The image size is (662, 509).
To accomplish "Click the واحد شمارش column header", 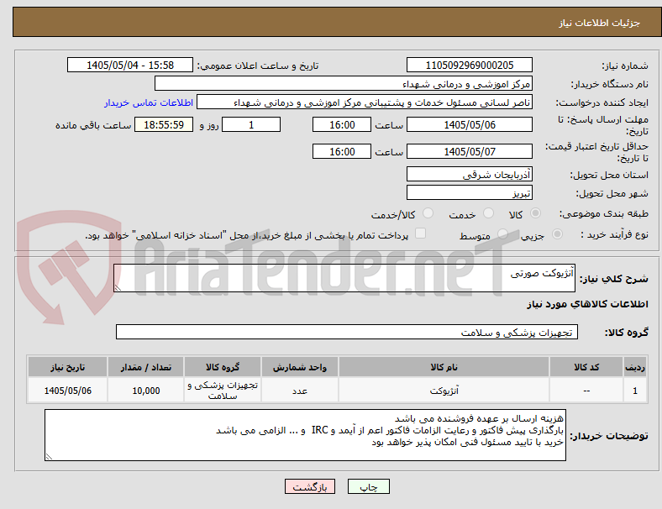I will (x=299, y=367).
